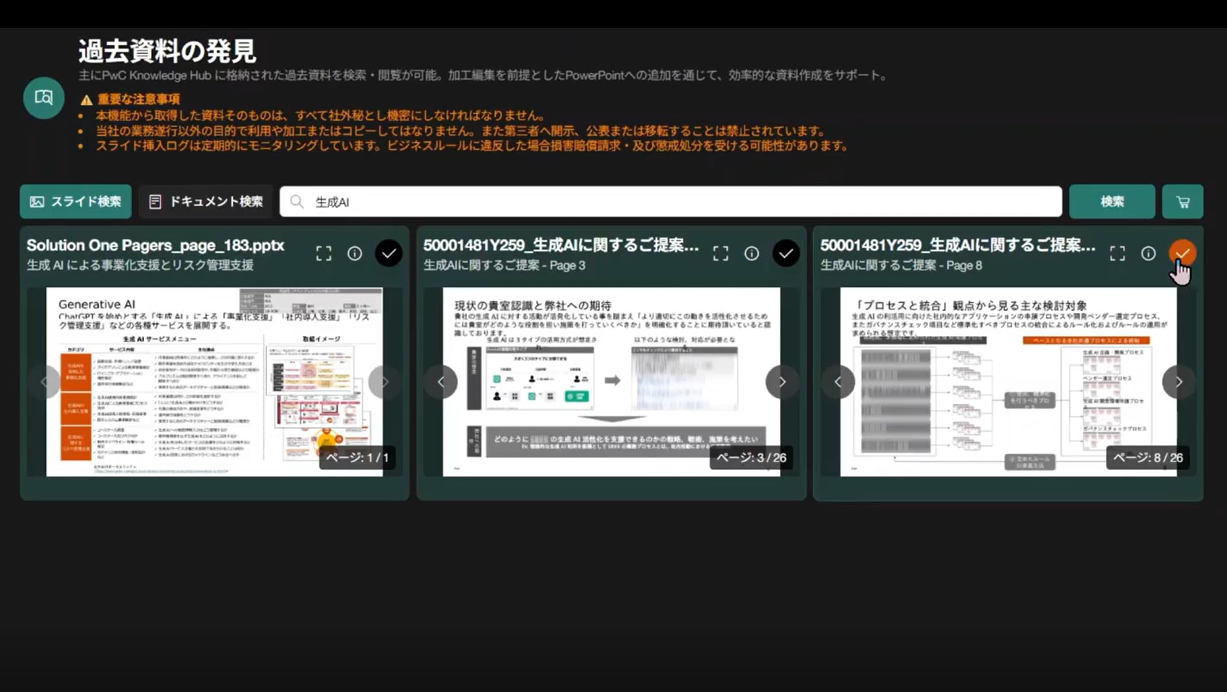
Task: Click the magnifier icon in the search bar
Action: pyautogui.click(x=296, y=202)
